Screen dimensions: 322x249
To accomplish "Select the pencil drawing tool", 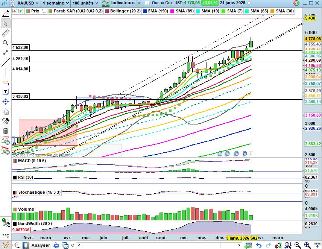I will 6,14.
